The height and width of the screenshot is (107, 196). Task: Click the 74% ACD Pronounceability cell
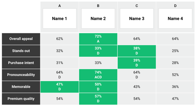[98, 75]
